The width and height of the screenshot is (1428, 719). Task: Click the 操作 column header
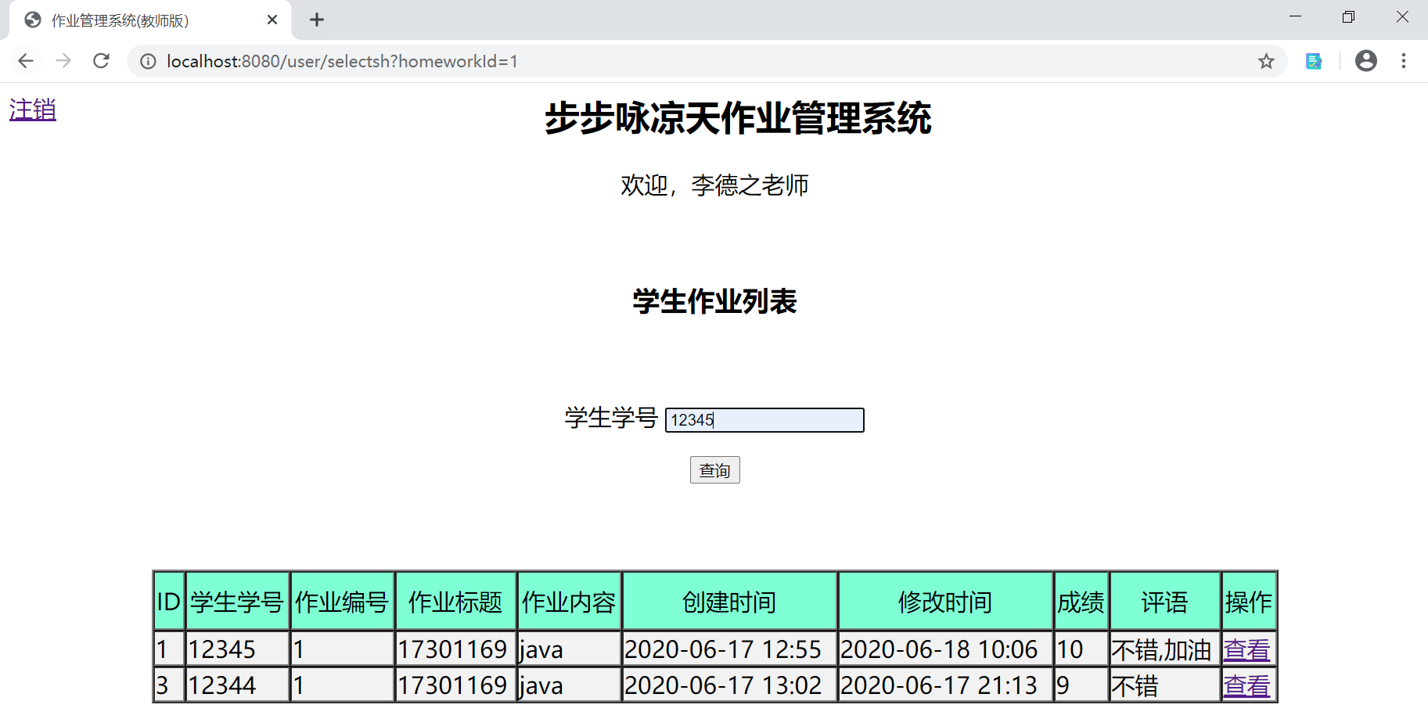[1249, 602]
